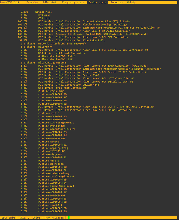The height and width of the screenshot is (220, 179).
Task: Click Audio codec hwC0D2 Intel row
Action: click(57, 56)
